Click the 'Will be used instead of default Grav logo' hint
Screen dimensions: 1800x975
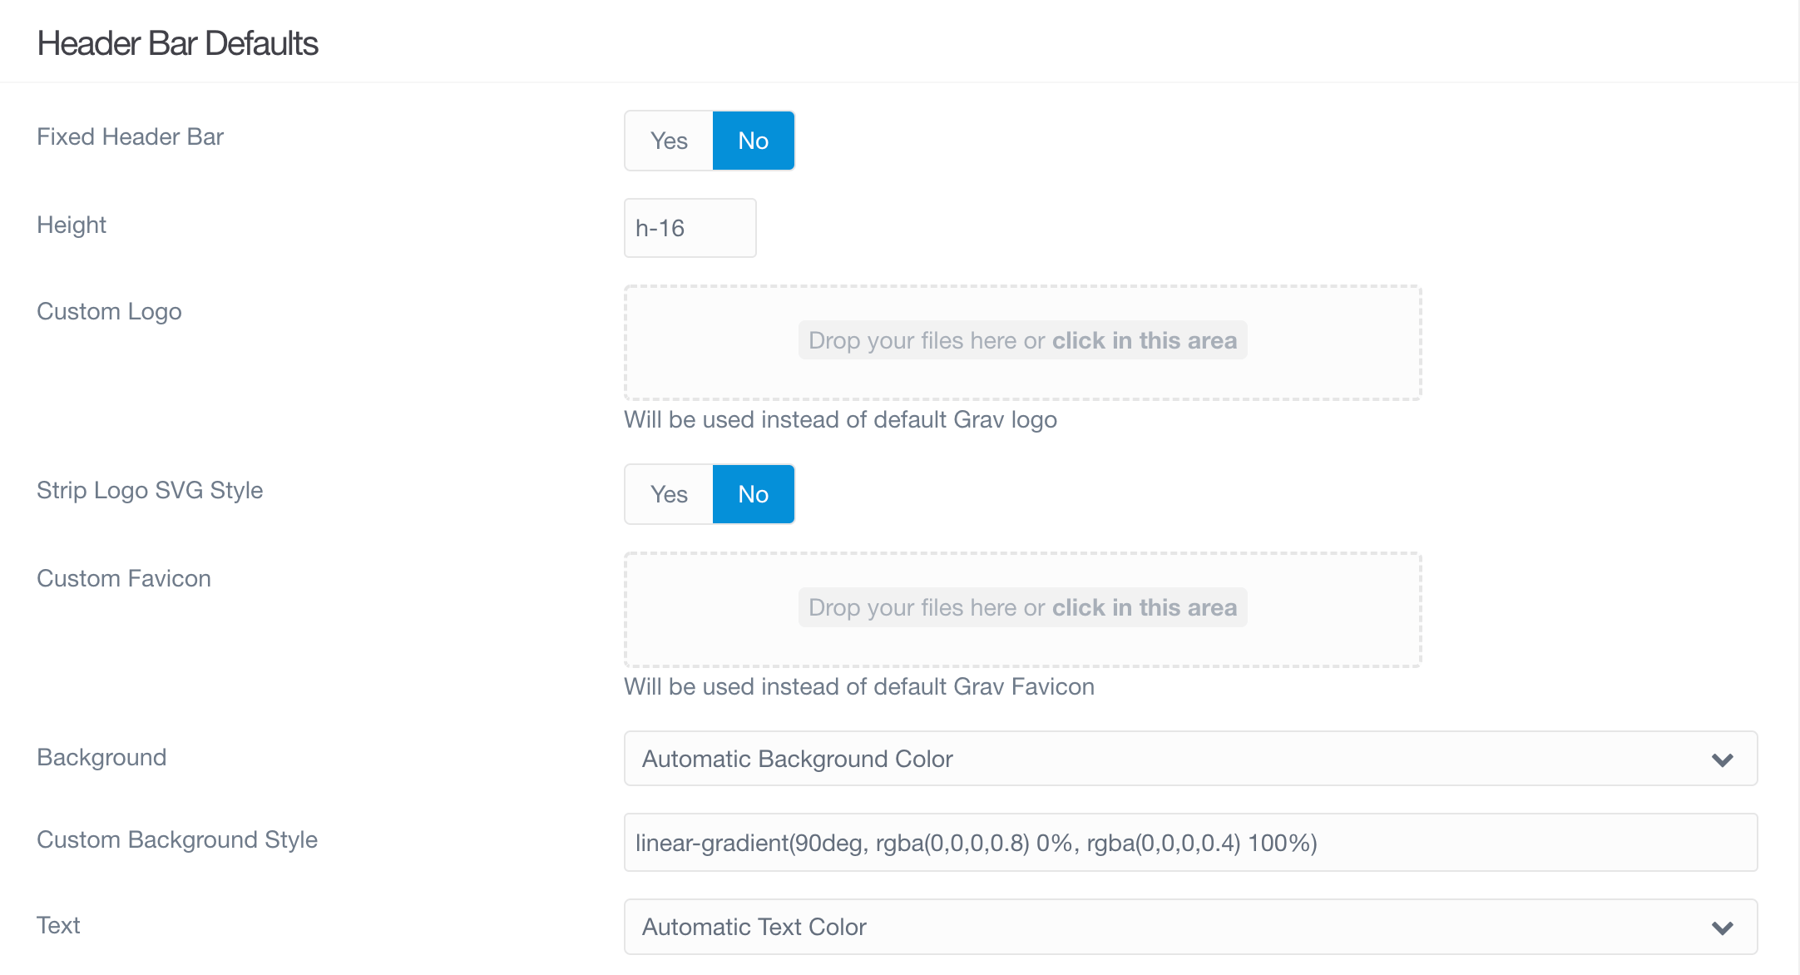[x=841, y=420]
